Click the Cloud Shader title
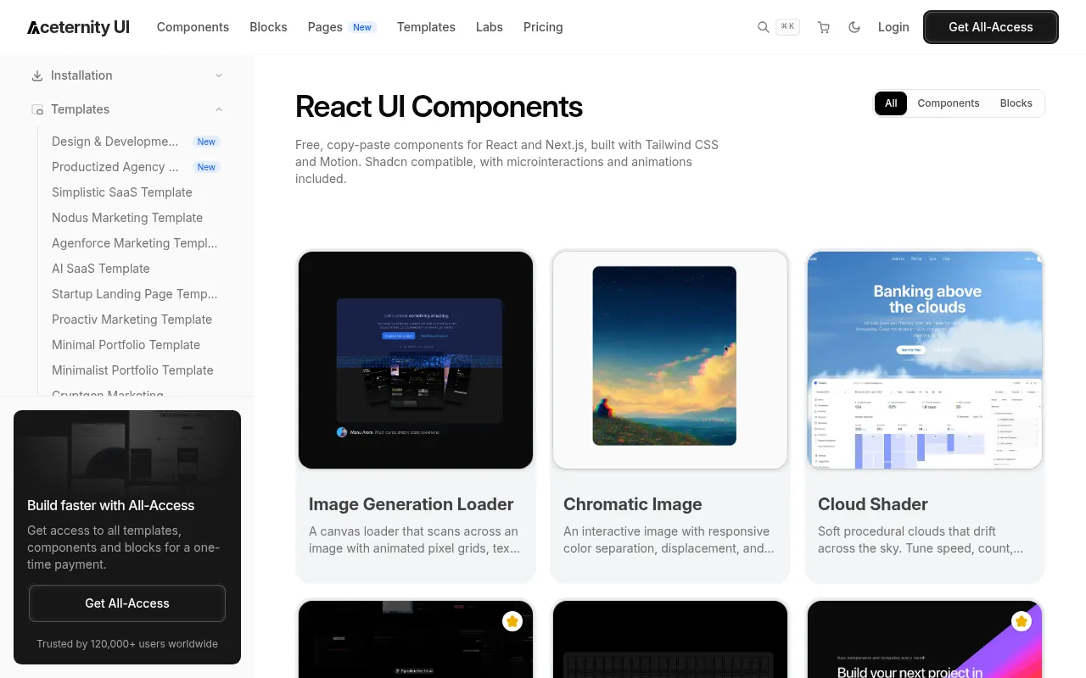1086x678 pixels. (x=873, y=504)
